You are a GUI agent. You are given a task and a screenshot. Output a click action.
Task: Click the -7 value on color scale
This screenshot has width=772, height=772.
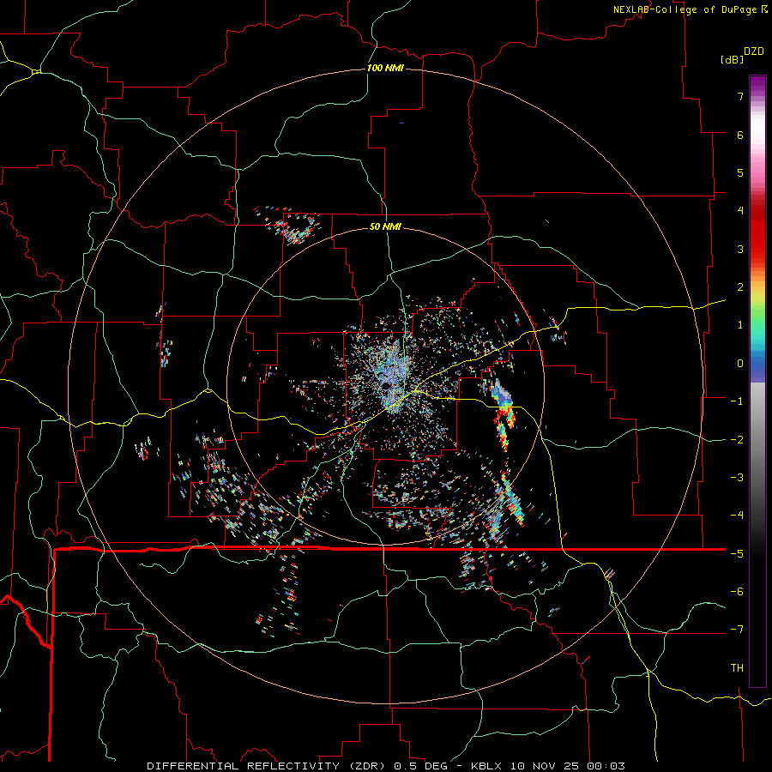737,630
